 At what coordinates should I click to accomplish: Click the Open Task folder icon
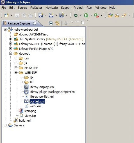click(117, 15)
